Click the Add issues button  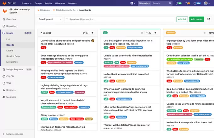point(197,19)
